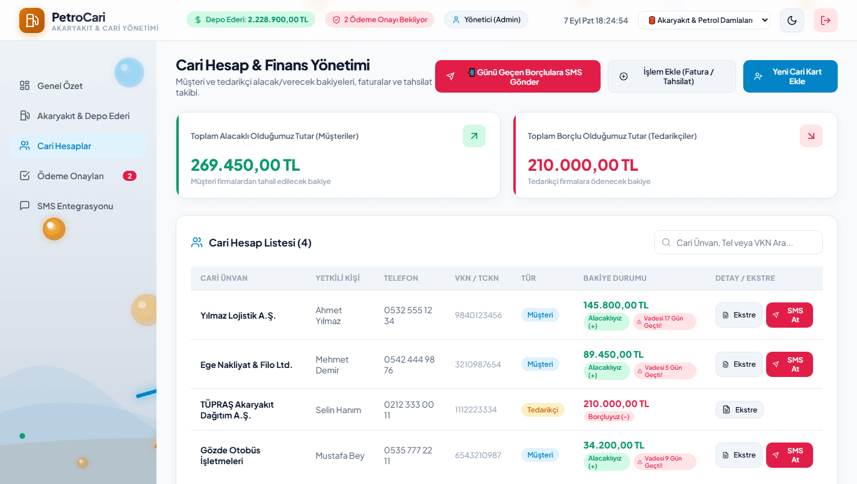Viewport: 857px width, 484px height.
Task: Click the Tedarikçi type badge
Action: point(542,410)
